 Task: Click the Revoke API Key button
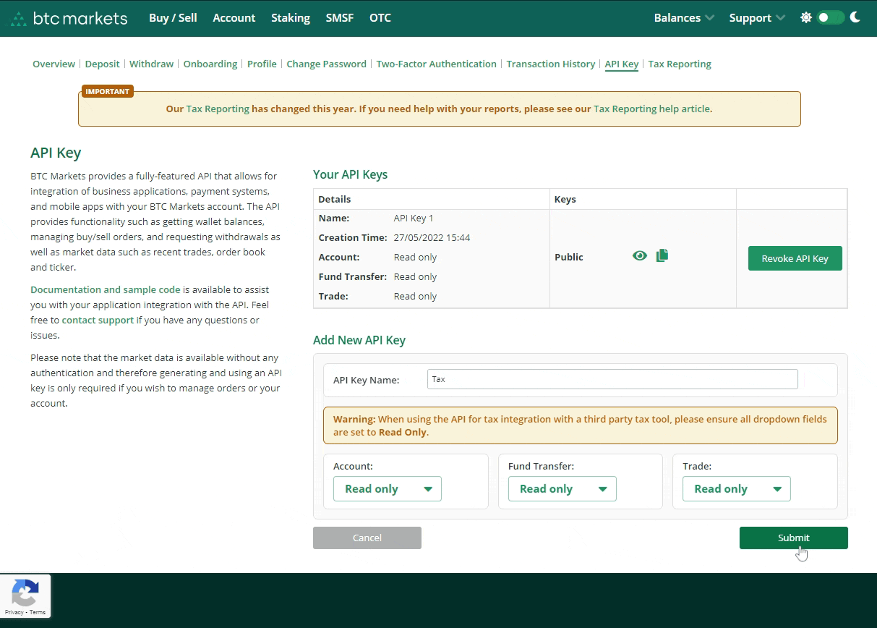coord(795,258)
